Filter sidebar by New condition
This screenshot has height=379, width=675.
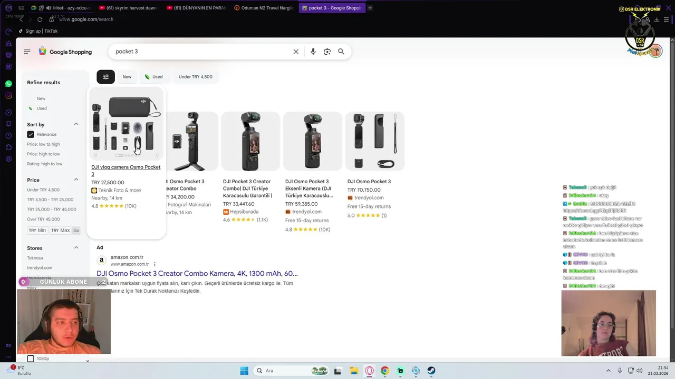[41, 98]
